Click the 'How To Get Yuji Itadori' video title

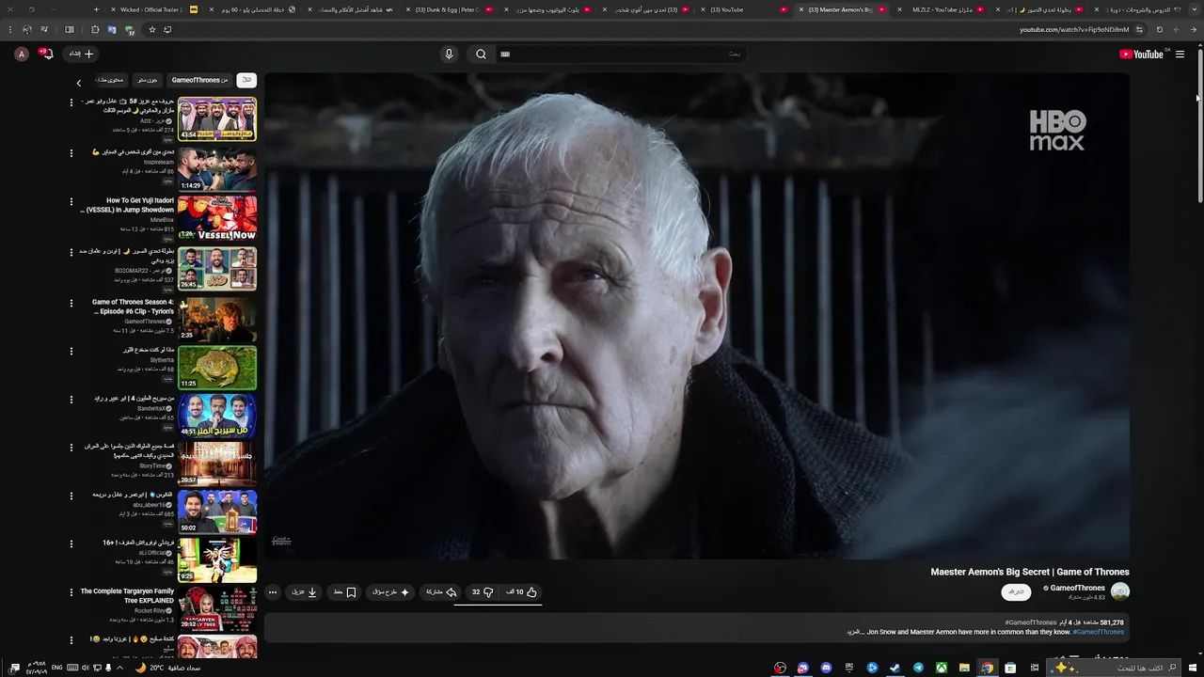tap(129, 205)
